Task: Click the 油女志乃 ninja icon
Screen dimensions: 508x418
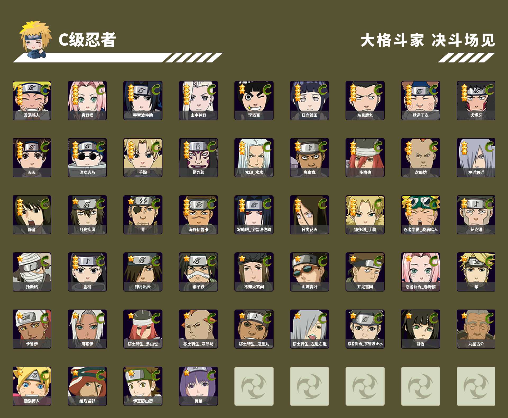Action: [87, 158]
